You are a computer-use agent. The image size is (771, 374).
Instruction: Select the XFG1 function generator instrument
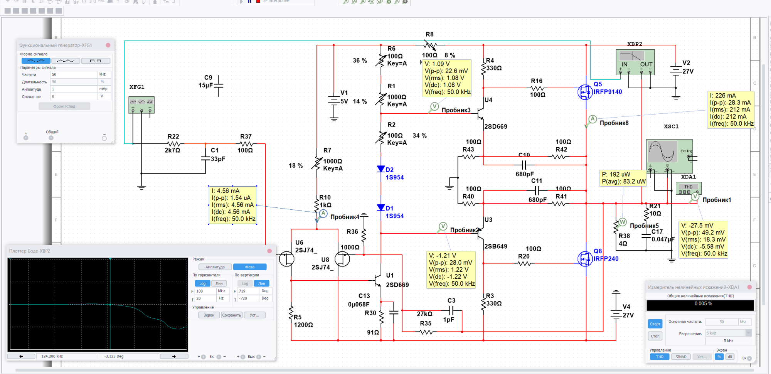[x=141, y=105]
